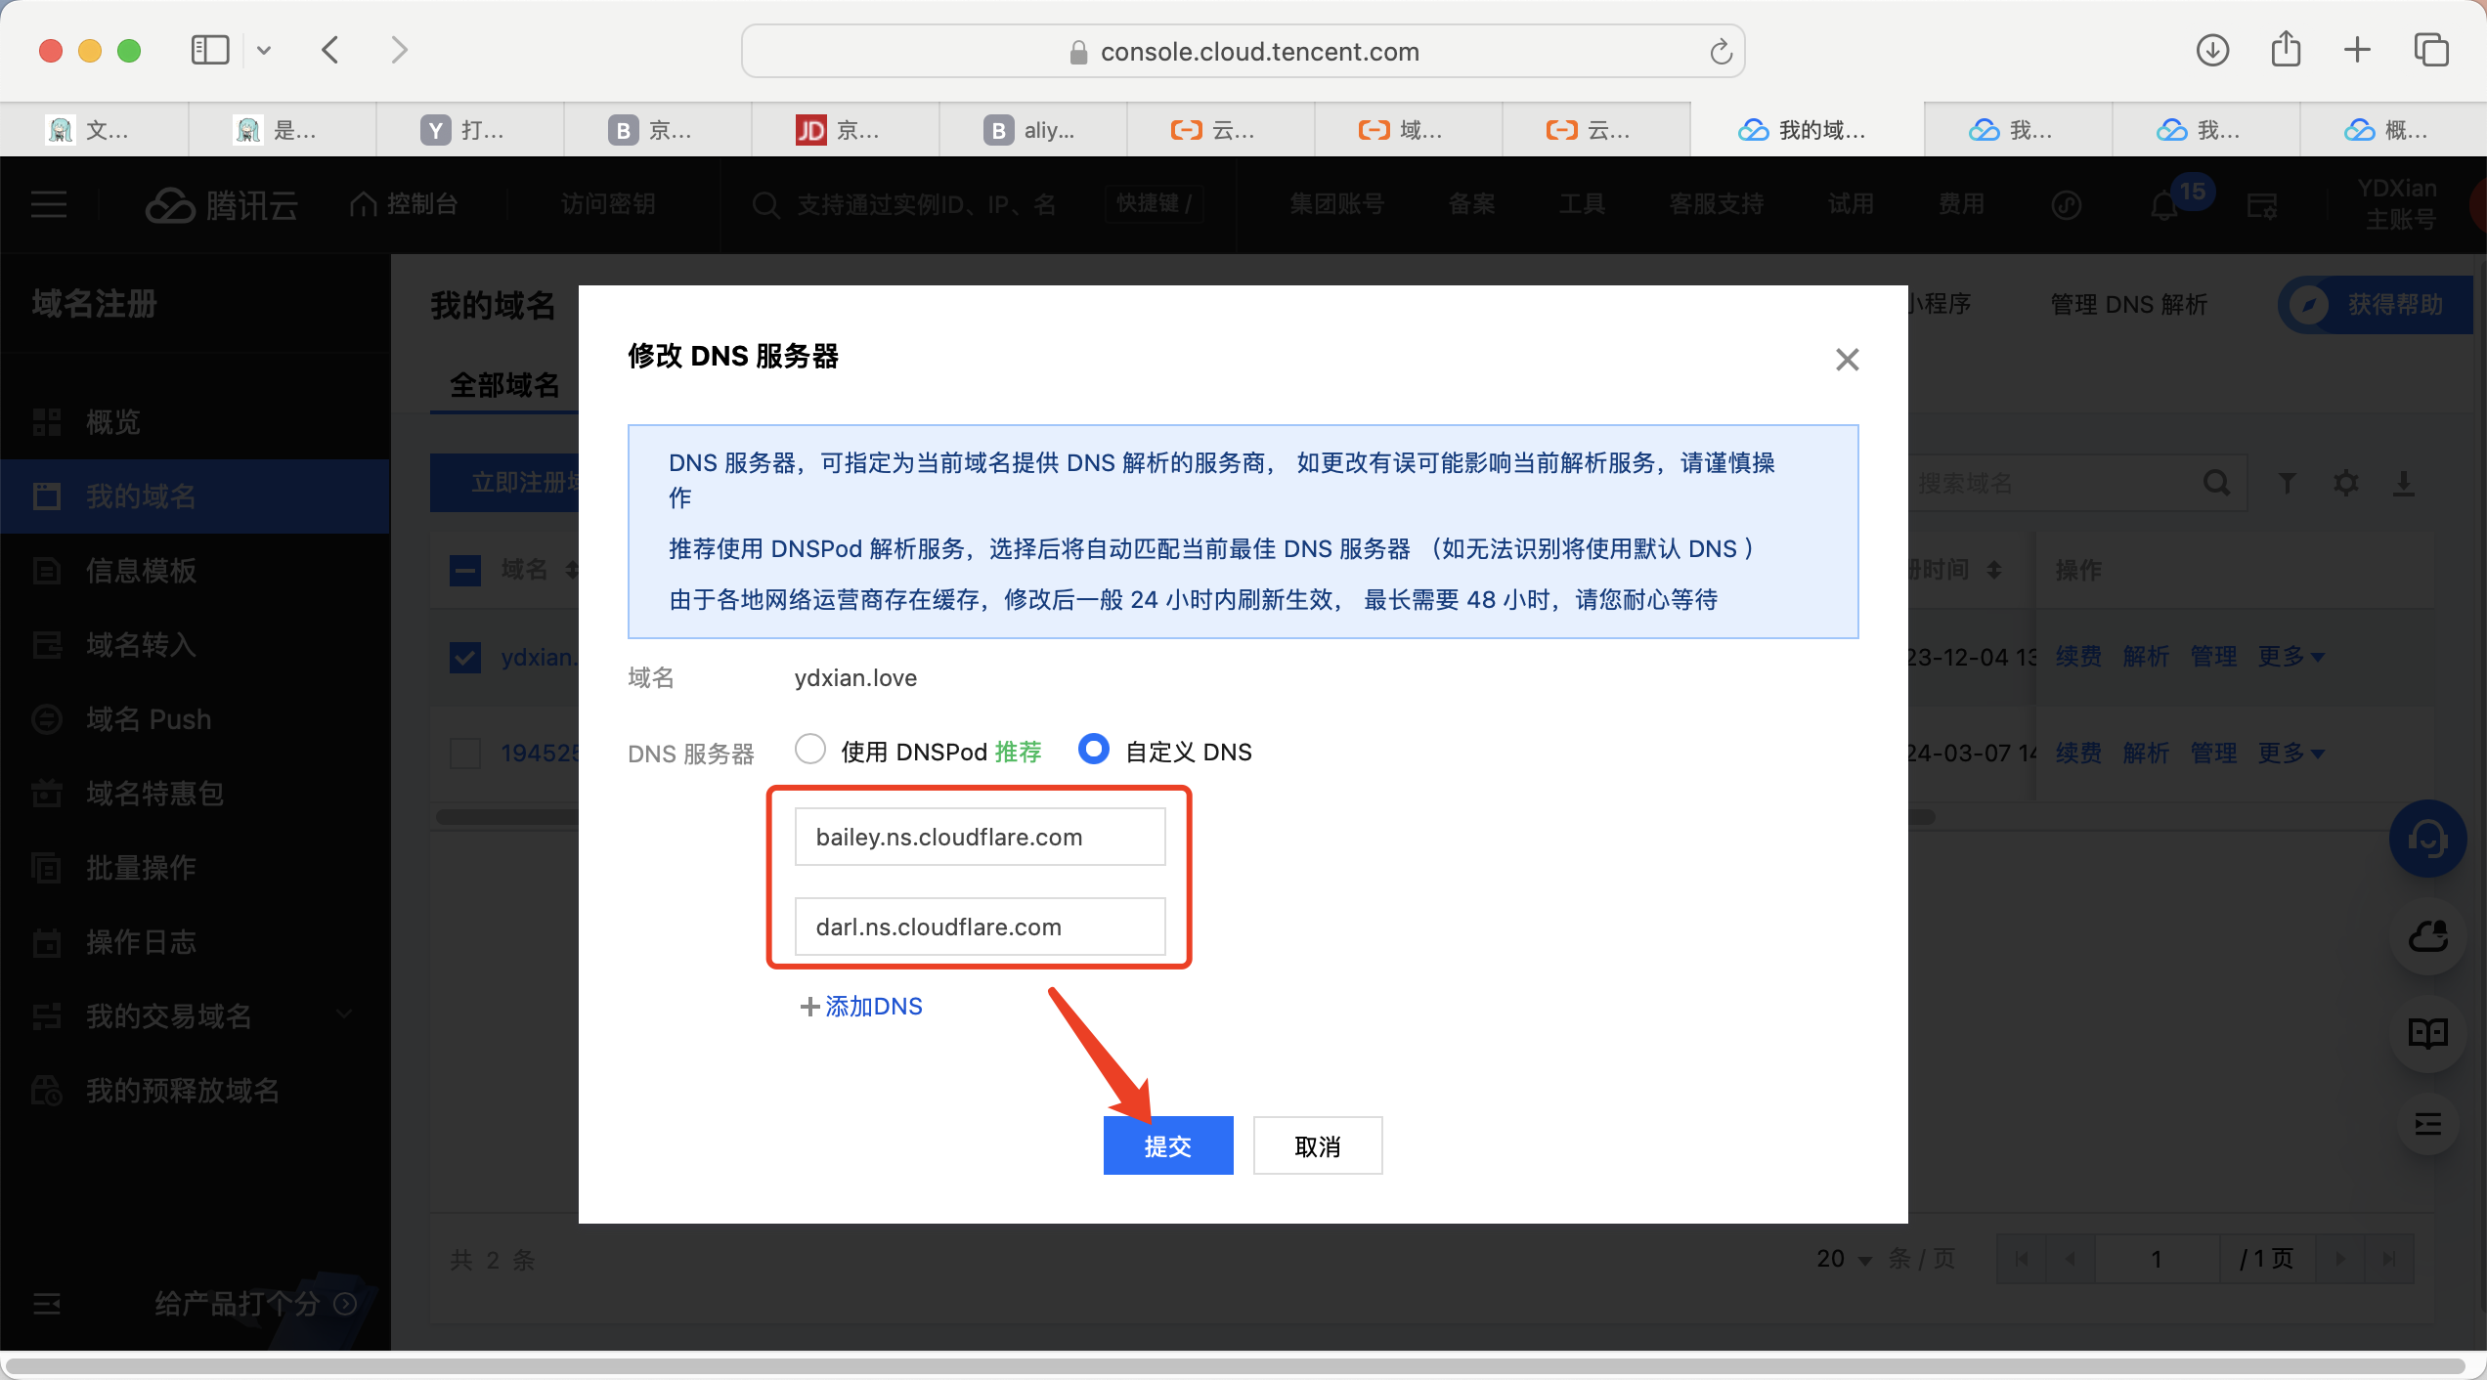Open 控制台 console home
This screenshot has width=2487, height=1380.
(405, 204)
